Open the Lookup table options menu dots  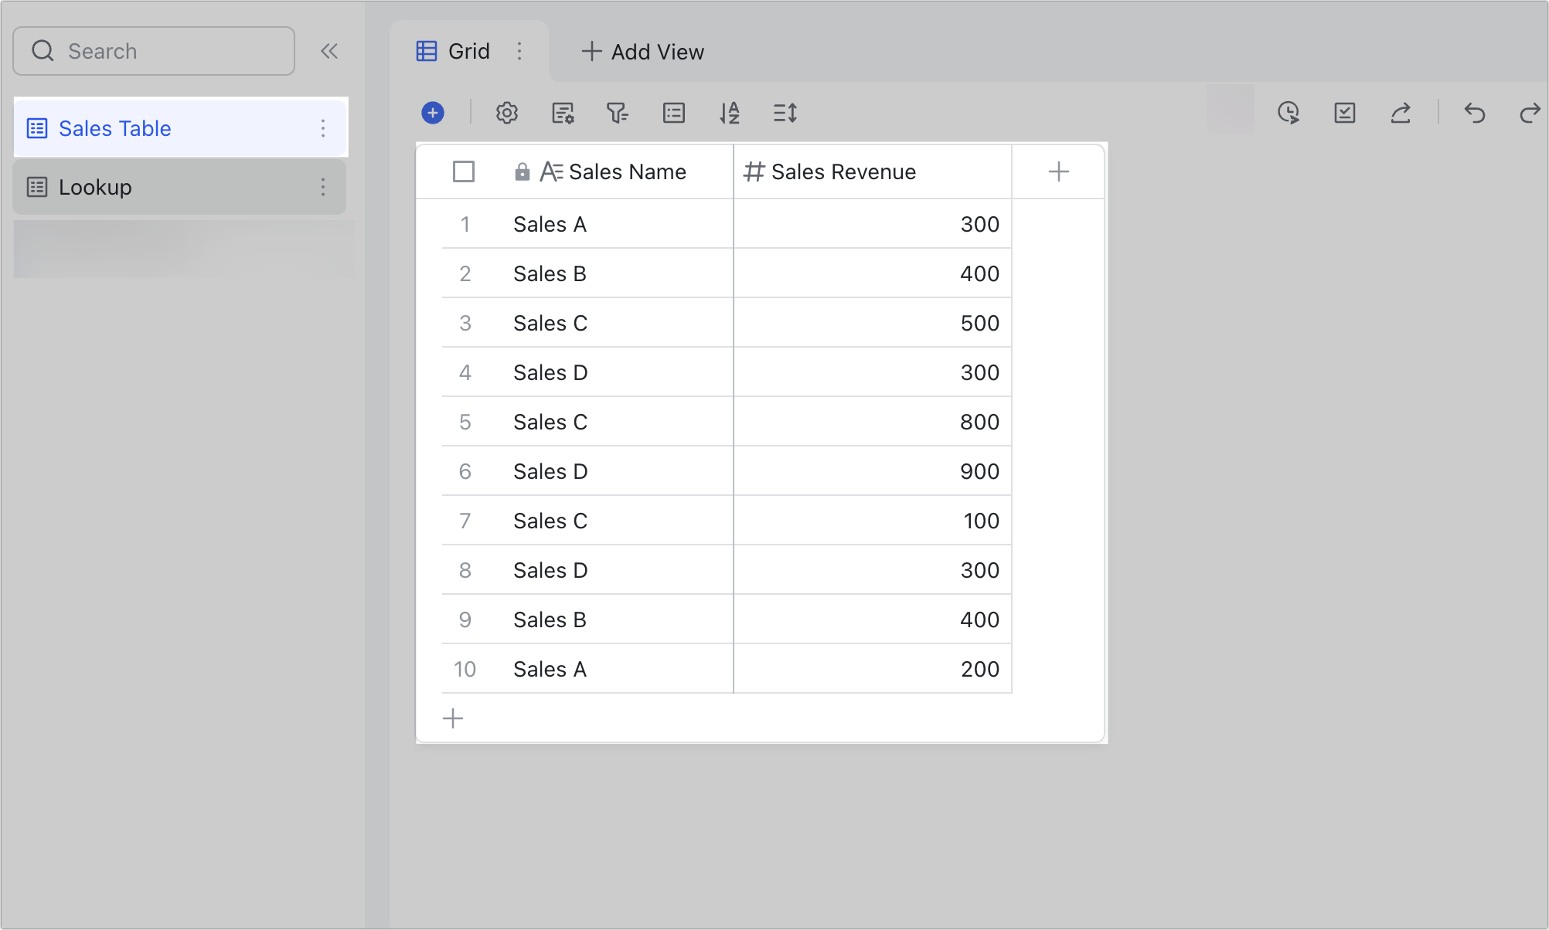pos(323,187)
